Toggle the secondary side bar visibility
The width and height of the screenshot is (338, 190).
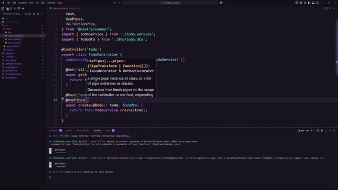click(317, 3)
